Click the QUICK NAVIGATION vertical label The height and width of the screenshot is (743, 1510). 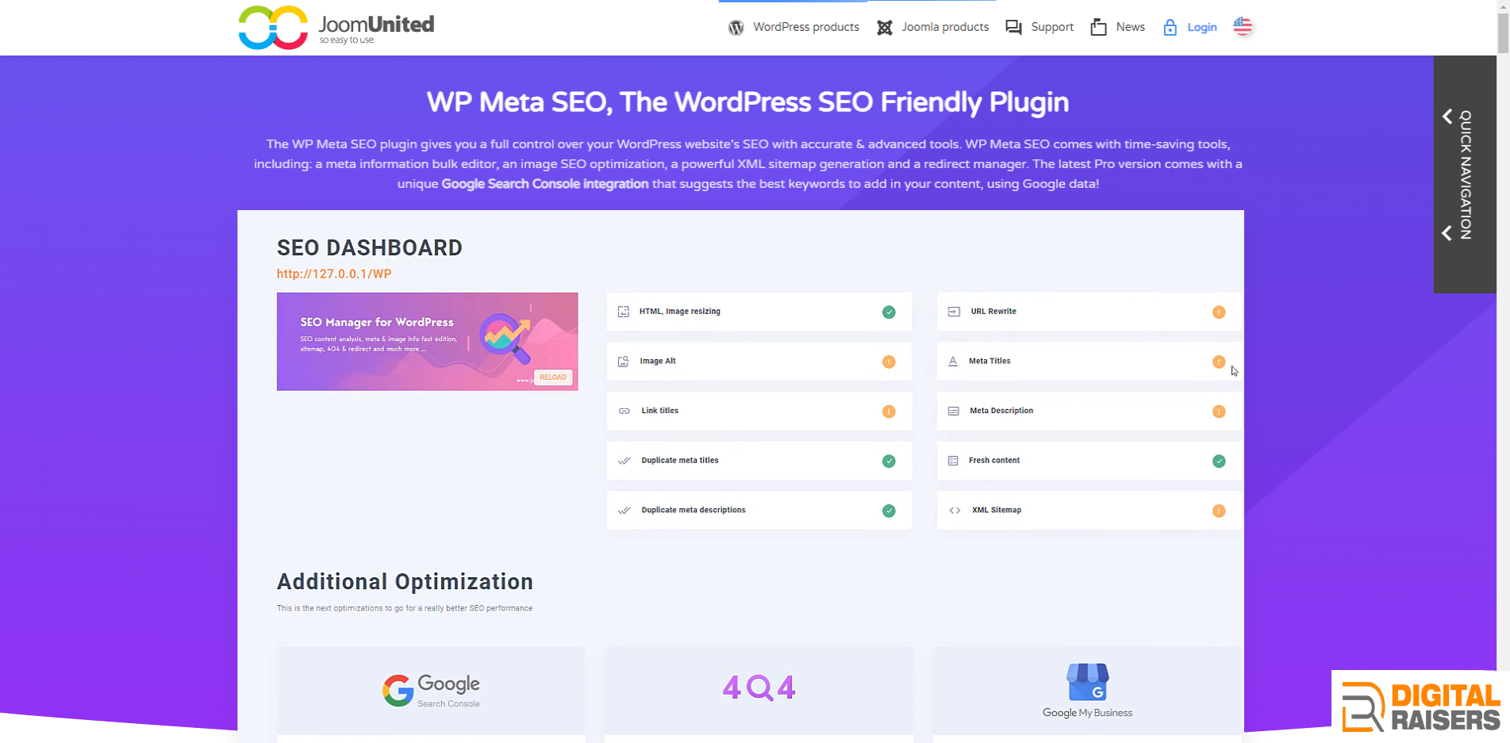(1466, 174)
